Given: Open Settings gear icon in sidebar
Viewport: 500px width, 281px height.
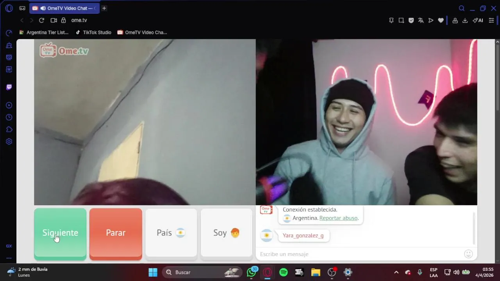Looking at the screenshot, I should tap(9, 142).
